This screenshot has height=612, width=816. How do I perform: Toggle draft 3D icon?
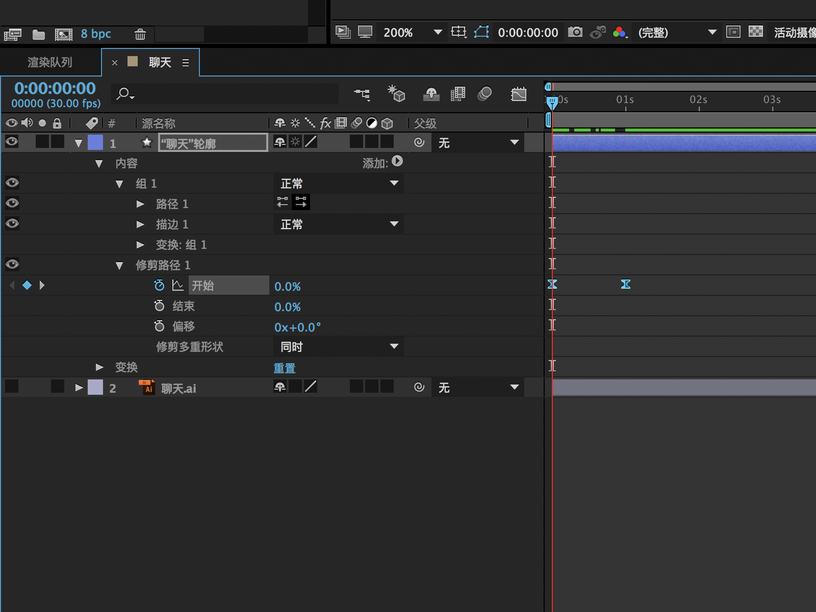(x=396, y=93)
